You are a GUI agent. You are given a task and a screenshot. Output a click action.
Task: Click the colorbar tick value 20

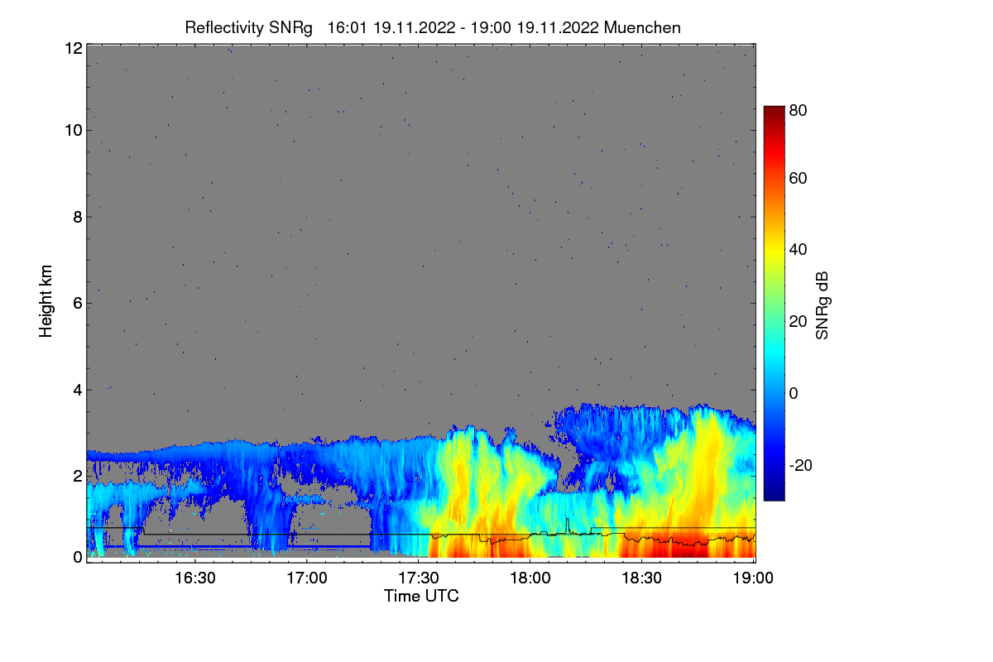pos(799,321)
